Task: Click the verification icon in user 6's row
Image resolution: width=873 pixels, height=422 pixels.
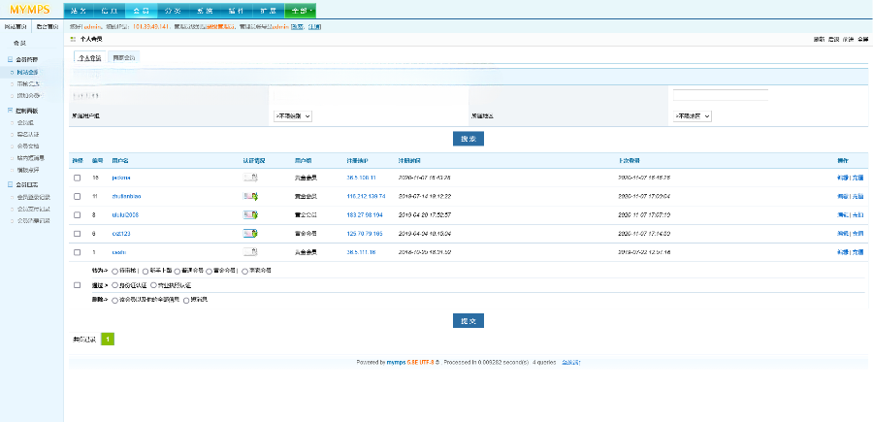Action: pos(250,233)
